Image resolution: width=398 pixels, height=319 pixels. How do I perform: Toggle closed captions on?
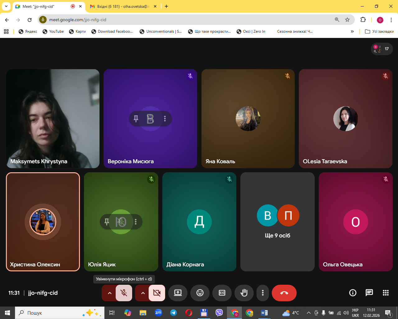tap(222, 293)
